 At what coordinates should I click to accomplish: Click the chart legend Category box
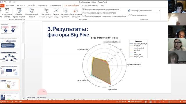click(138, 49)
